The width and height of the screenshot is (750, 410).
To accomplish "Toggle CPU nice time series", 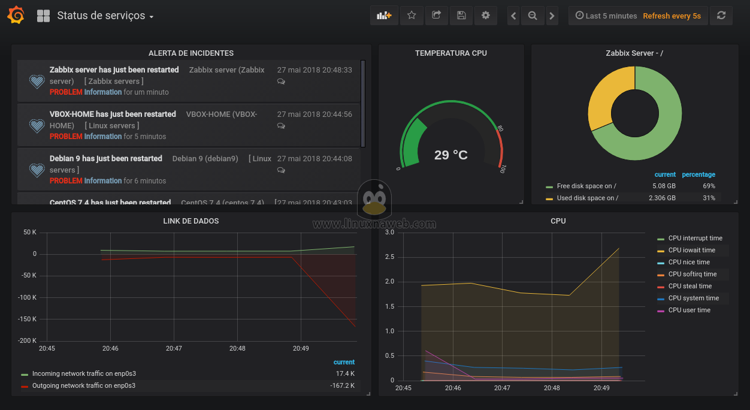I will [x=689, y=263].
